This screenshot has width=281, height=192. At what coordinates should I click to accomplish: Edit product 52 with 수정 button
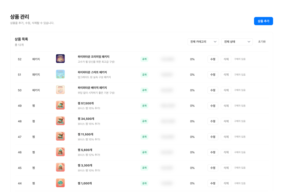click(213, 59)
